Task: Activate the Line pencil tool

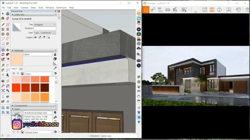Action: point(3,24)
